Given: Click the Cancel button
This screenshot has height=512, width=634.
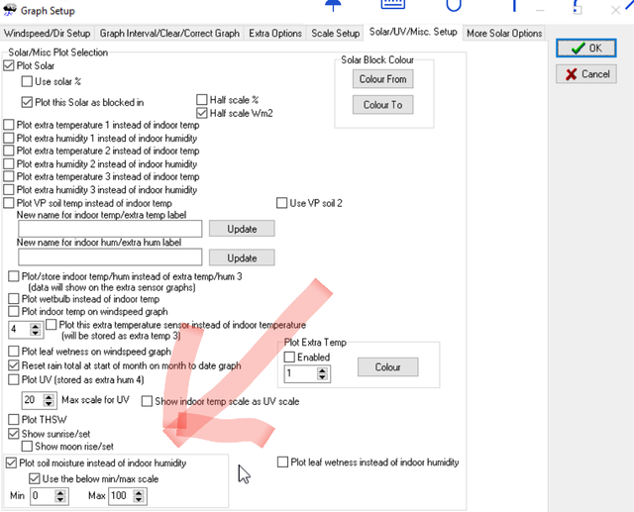Looking at the screenshot, I should coord(585,74).
